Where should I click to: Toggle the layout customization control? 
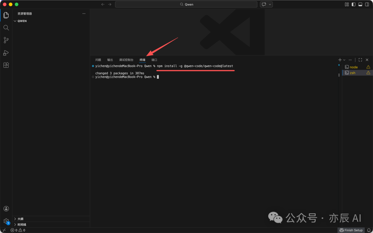click(x=346, y=4)
